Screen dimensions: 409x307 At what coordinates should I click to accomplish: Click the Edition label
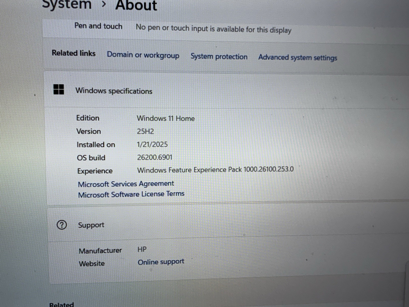click(88, 118)
